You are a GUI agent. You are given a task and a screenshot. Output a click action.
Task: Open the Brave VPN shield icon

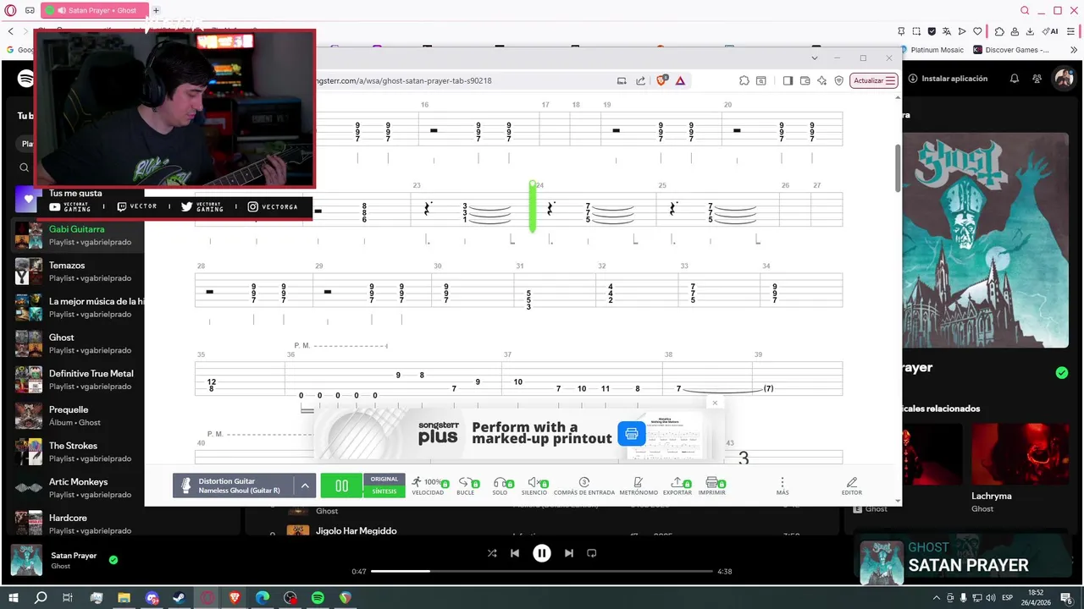click(x=838, y=80)
